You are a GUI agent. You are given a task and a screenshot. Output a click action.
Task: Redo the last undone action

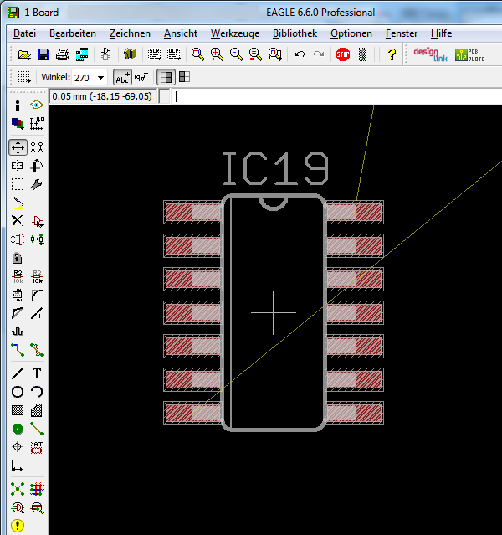pyautogui.click(x=319, y=54)
